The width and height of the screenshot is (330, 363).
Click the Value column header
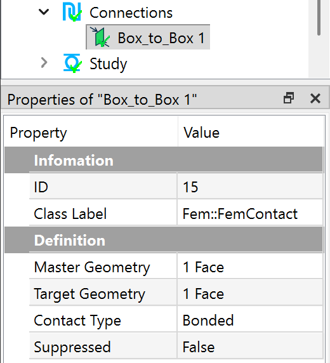click(251, 133)
